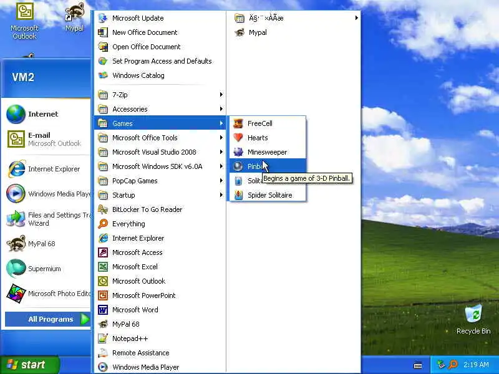Start the Pinball game
Viewport: 499px width, 374px height.
click(x=268, y=166)
